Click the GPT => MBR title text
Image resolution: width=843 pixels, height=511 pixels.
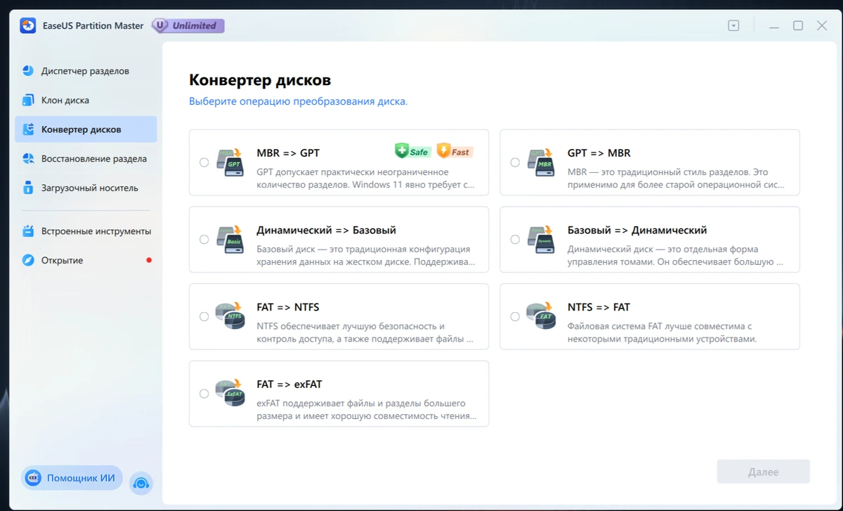tap(599, 153)
